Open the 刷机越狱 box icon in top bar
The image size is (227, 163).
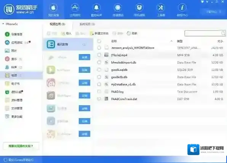click(x=139, y=8)
